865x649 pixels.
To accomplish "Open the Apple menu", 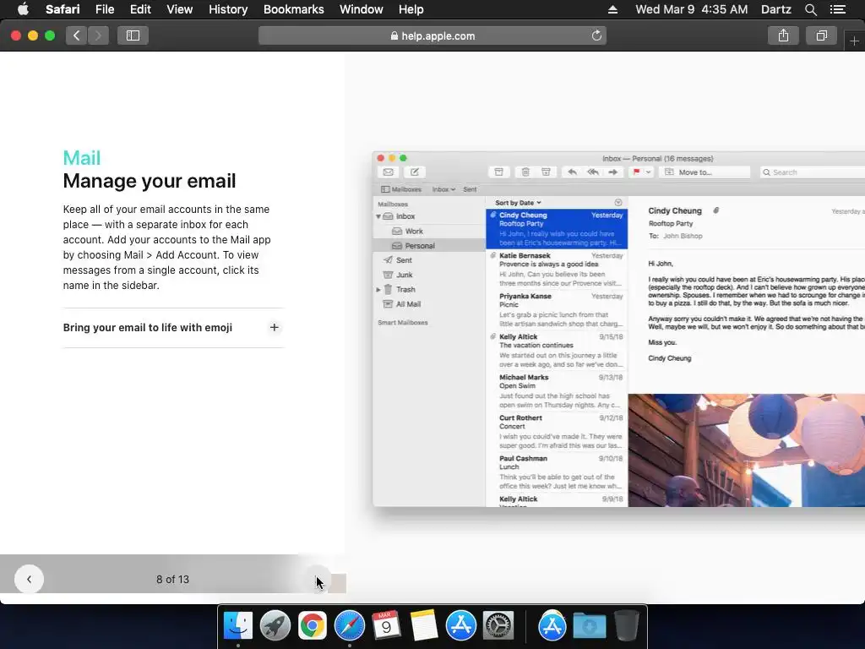I will click(23, 9).
